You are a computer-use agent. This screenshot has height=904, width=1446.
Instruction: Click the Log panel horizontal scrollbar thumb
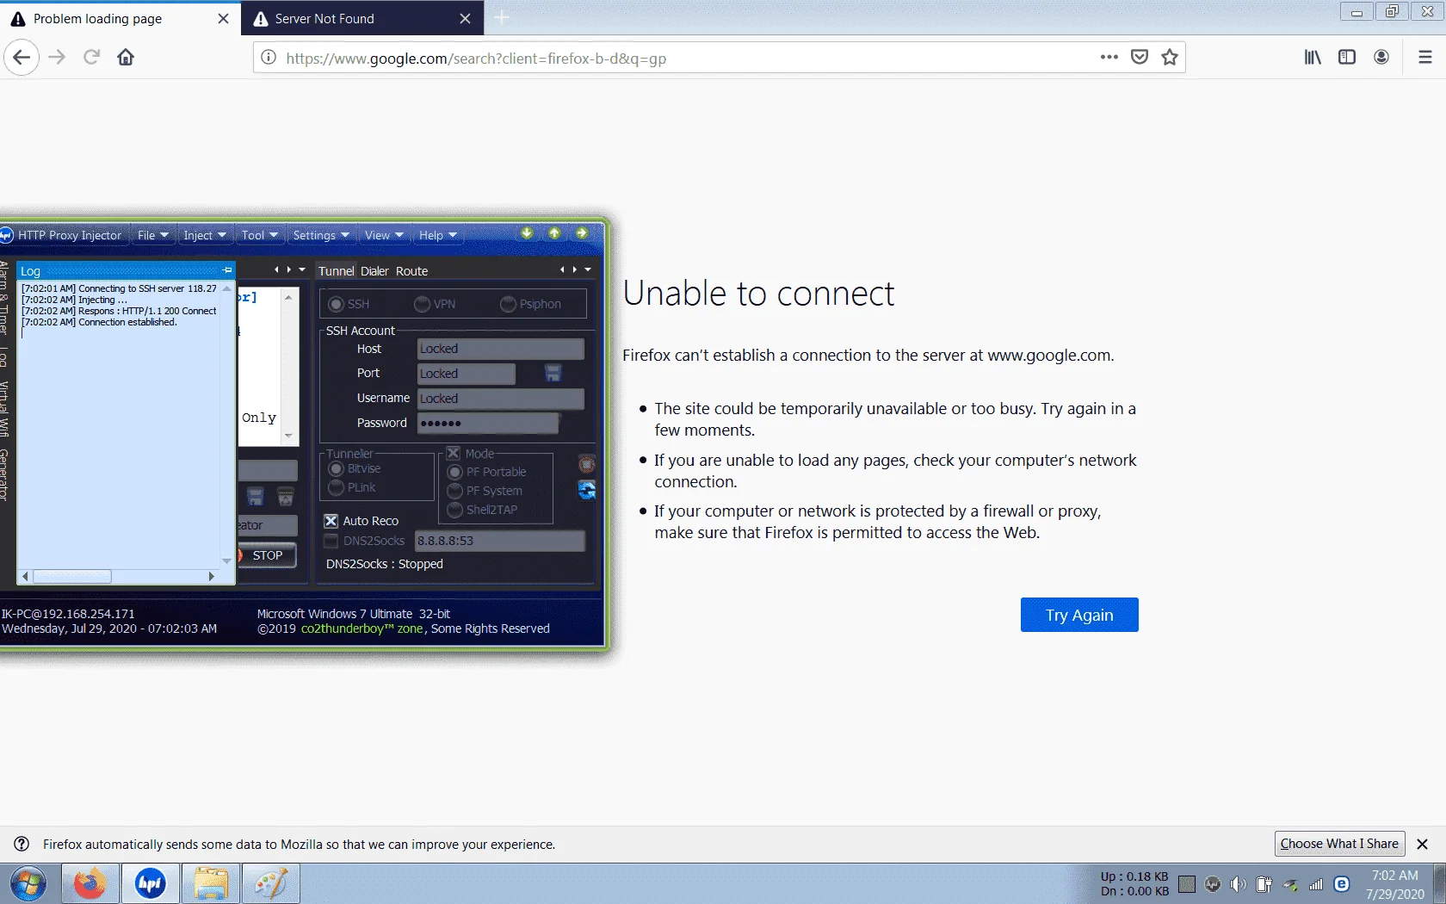72,576
